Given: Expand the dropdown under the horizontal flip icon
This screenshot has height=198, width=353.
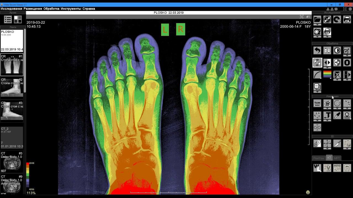Looking at the screenshot, I should pos(327,68).
